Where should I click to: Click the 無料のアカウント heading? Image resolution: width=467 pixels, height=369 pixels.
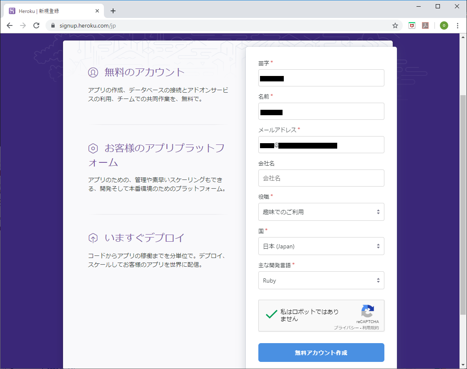coord(144,72)
